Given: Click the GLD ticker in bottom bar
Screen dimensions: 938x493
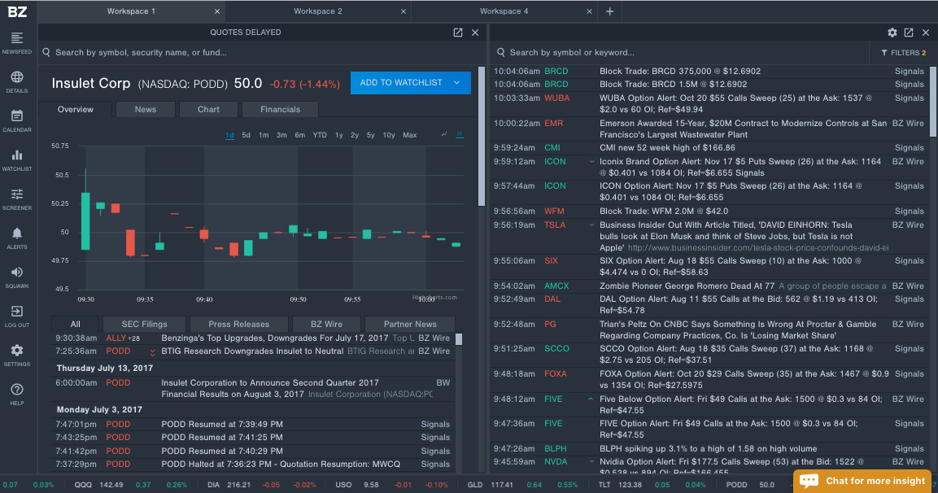Looking at the screenshot, I should pos(475,485).
